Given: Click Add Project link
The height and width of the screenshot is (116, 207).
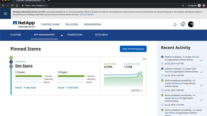Looking at the screenshot, I should pyautogui.click(x=72, y=87).
